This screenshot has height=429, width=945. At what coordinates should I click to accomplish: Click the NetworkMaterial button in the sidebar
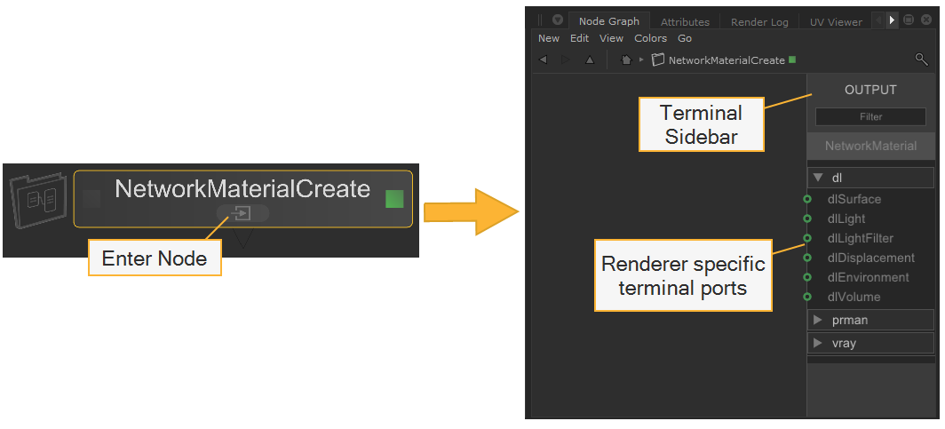[x=870, y=146]
